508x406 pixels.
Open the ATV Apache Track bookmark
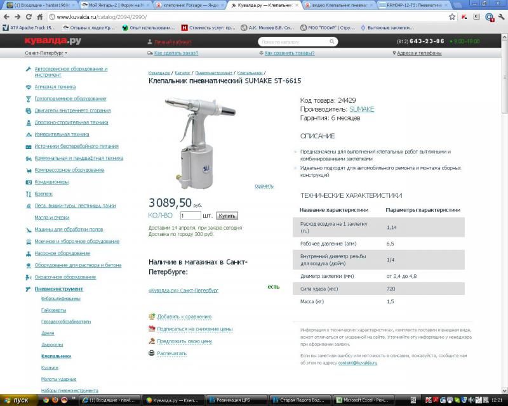30,28
